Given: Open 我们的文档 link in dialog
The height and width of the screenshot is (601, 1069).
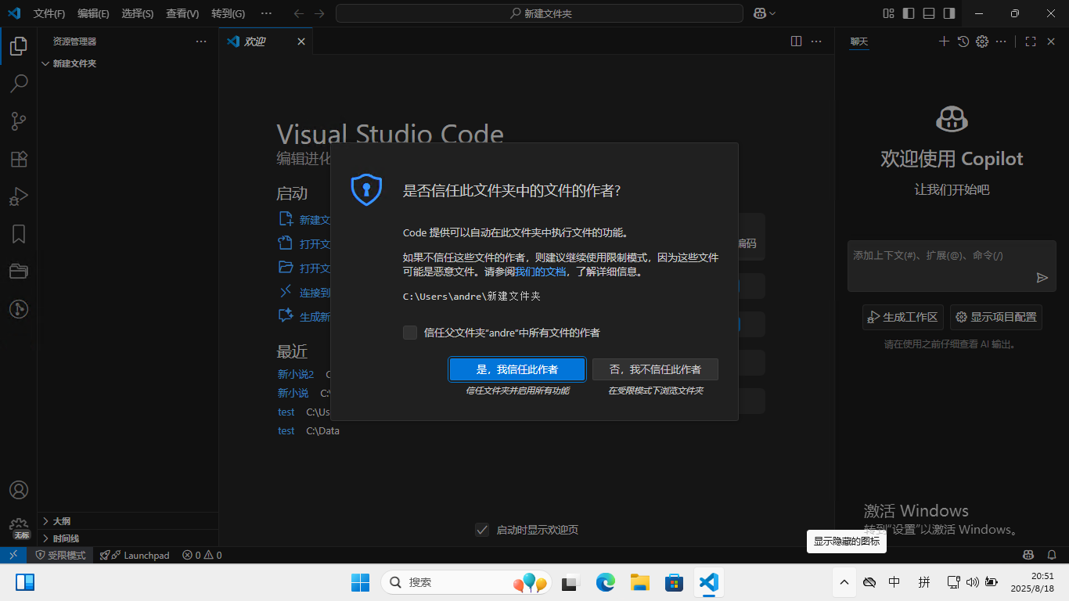Looking at the screenshot, I should (540, 272).
